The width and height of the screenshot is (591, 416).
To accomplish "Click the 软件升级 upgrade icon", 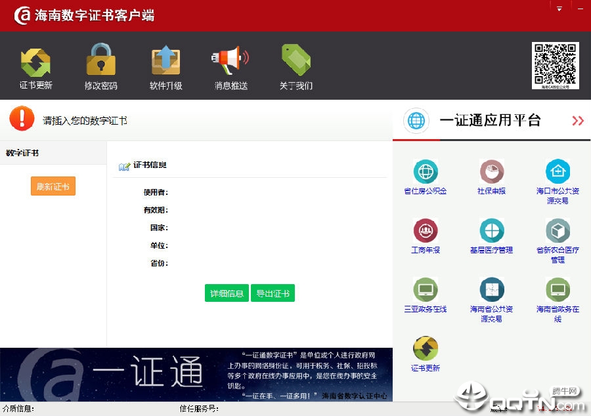I will pyautogui.click(x=165, y=60).
